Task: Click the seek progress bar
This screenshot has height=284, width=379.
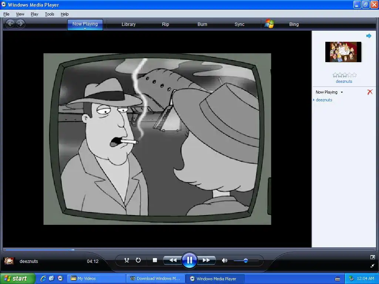Action: pyautogui.click(x=189, y=250)
